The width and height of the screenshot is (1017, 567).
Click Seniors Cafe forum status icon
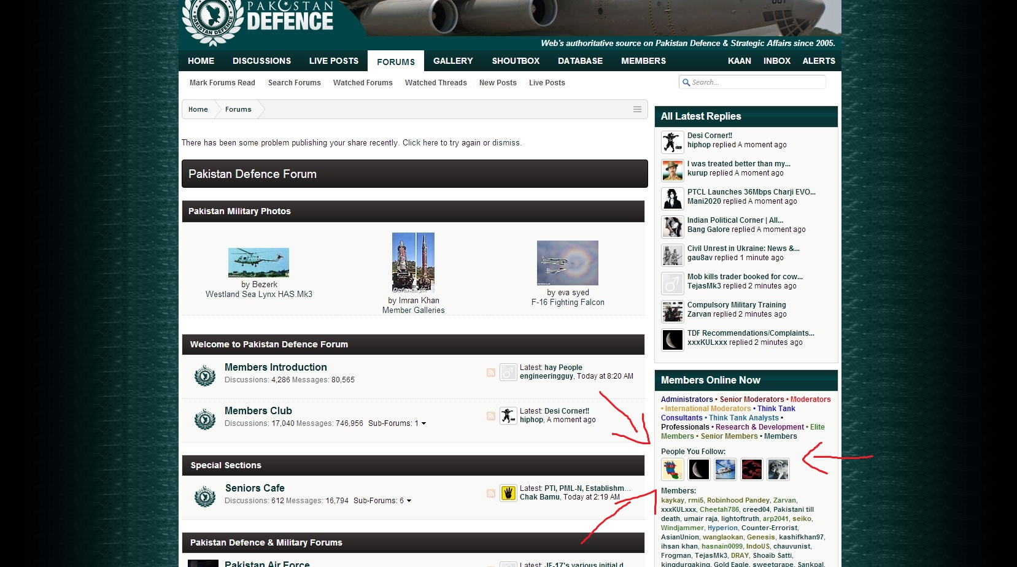(205, 496)
